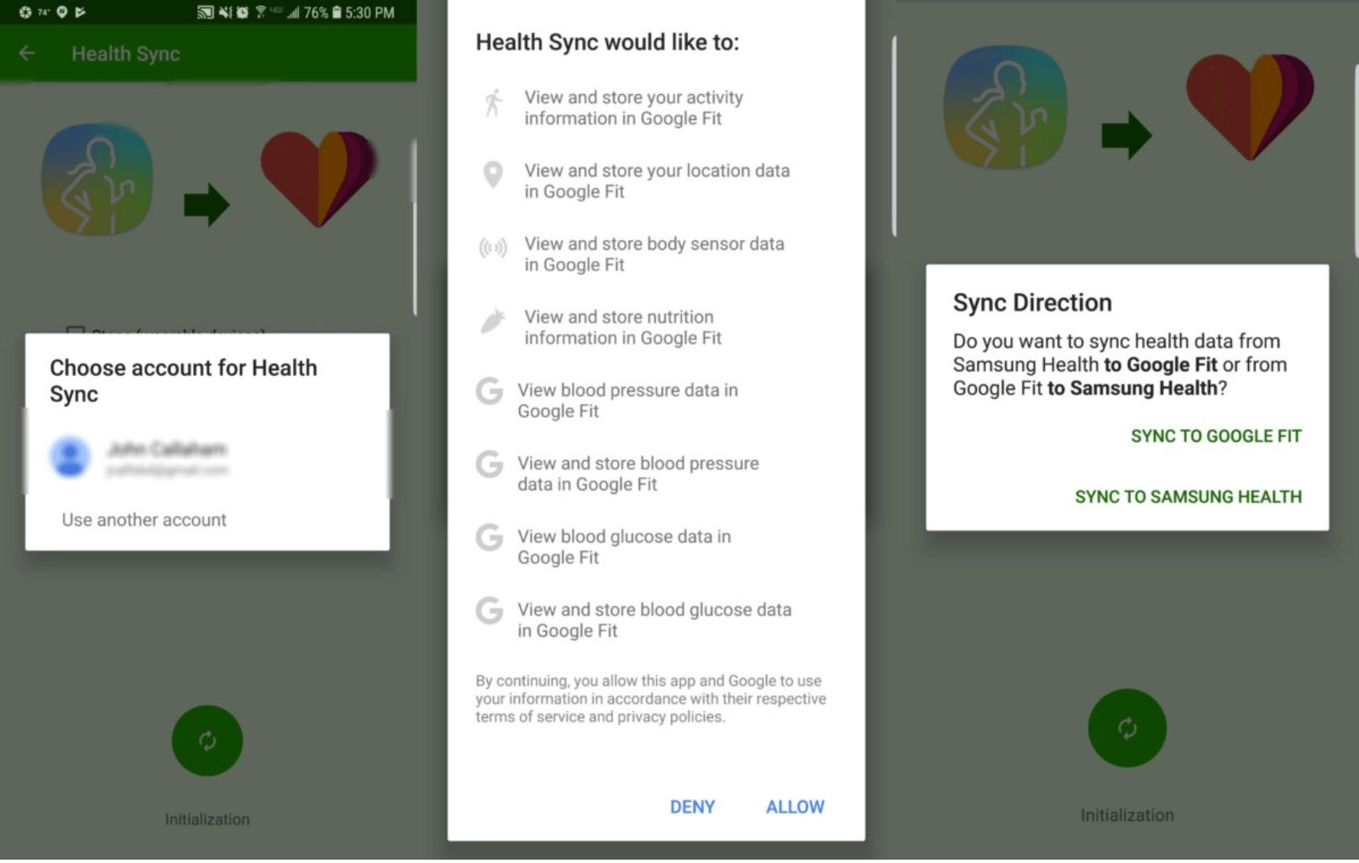Tap the battery icon in status bar
This screenshot has height=863, width=1359.
(337, 13)
